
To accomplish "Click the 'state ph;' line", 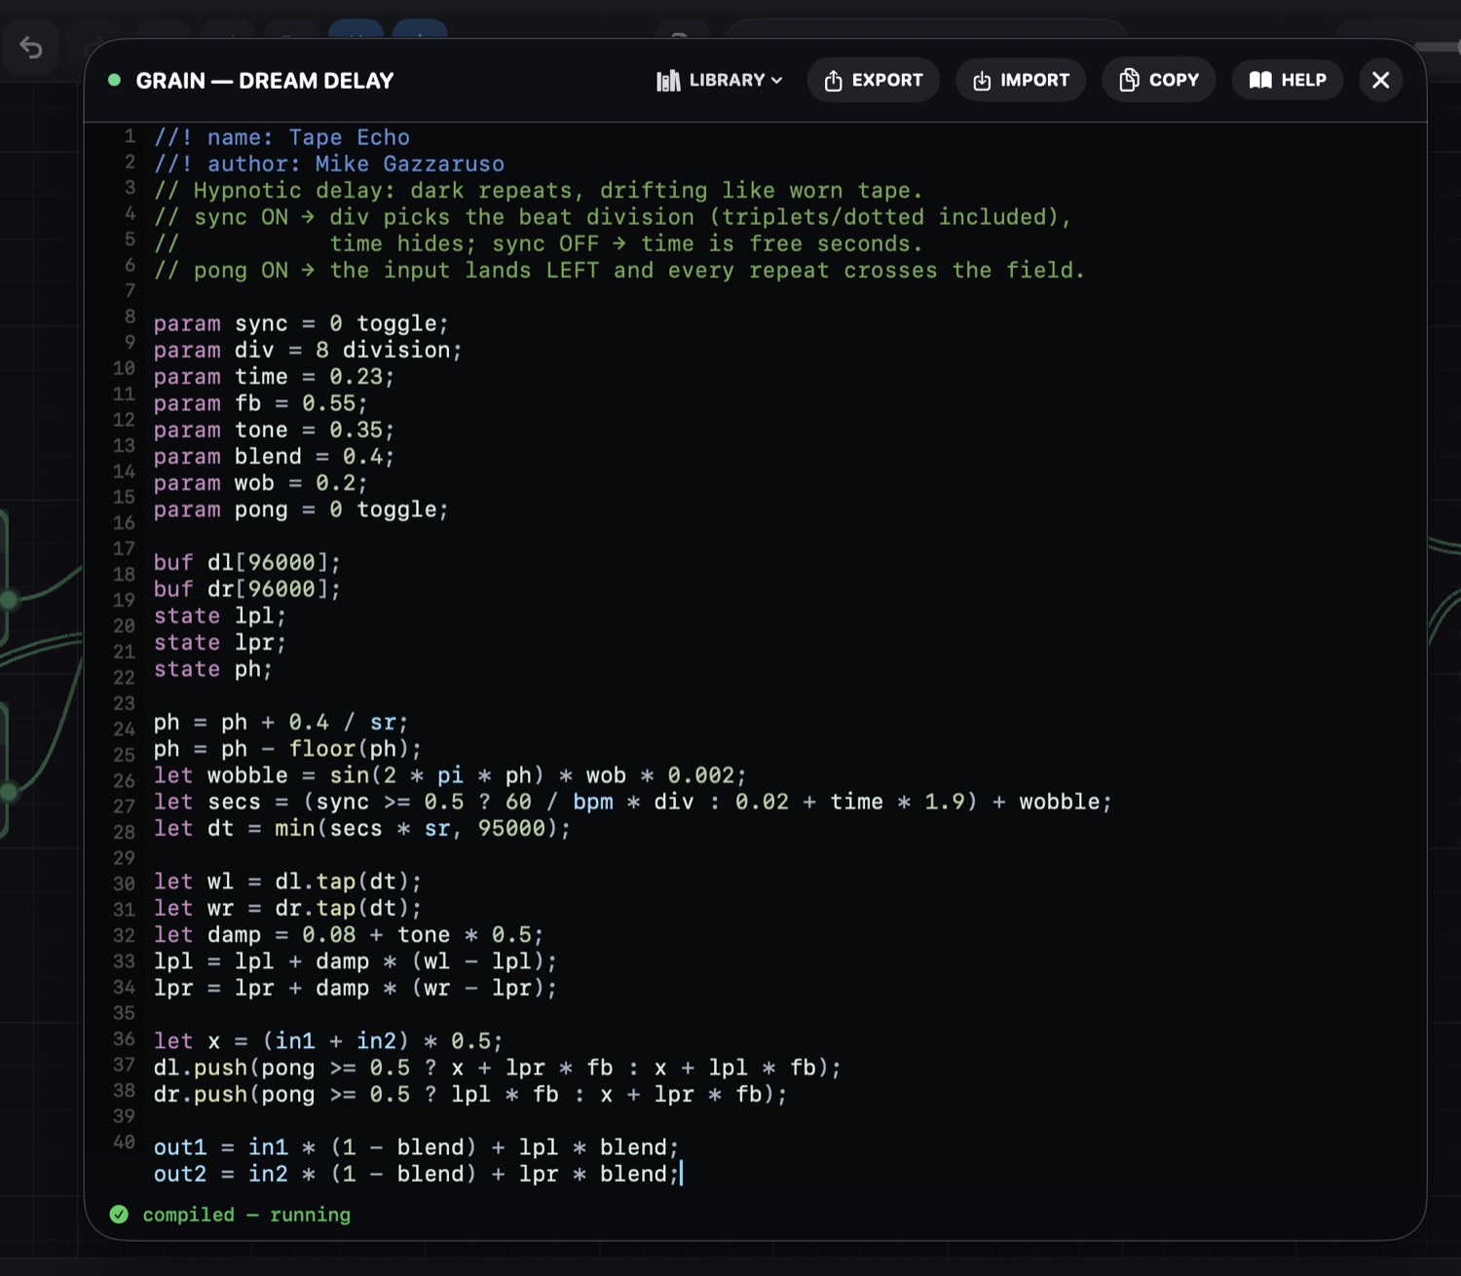I will [213, 669].
